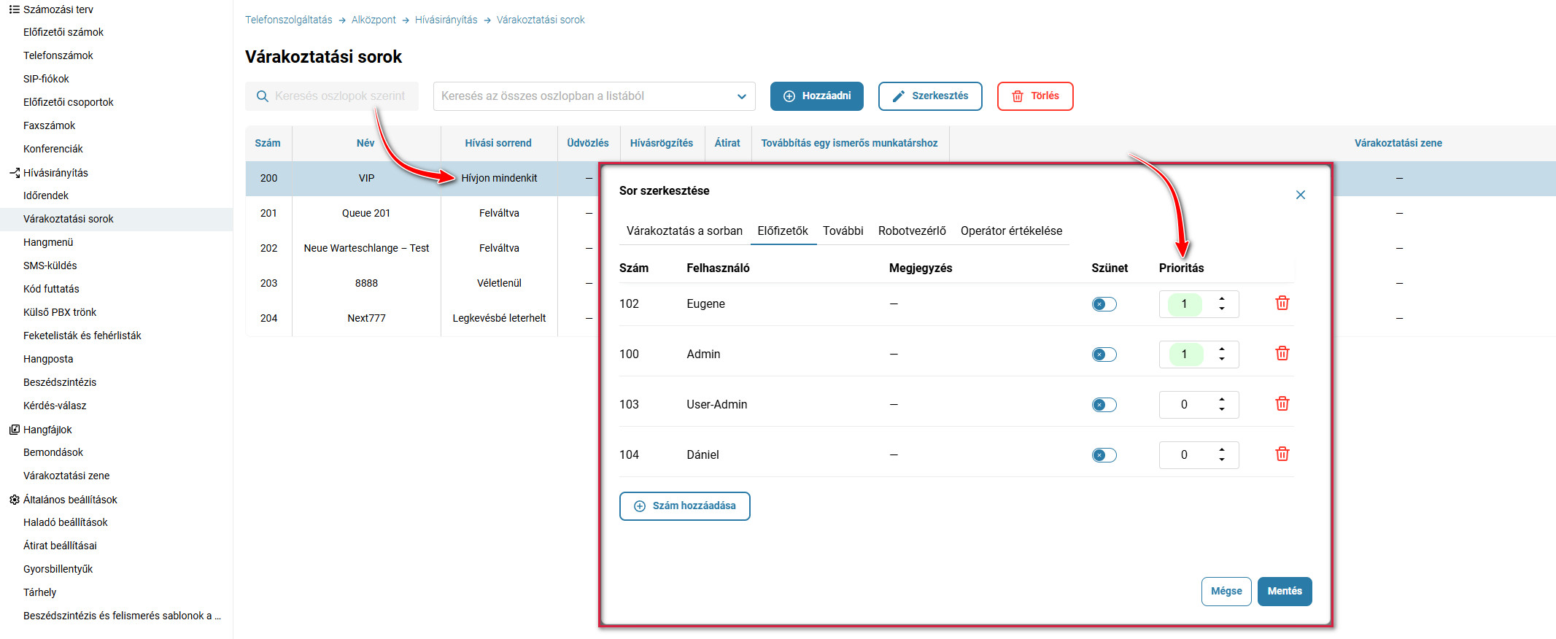The image size is (1556, 639).
Task: Toggle pause switch for Admin
Action: 1104,355
